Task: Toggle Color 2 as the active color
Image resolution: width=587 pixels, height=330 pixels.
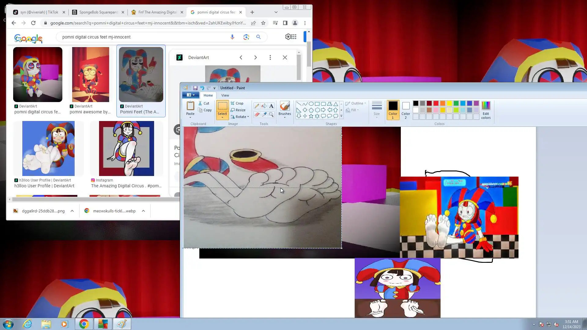Action: (x=406, y=110)
